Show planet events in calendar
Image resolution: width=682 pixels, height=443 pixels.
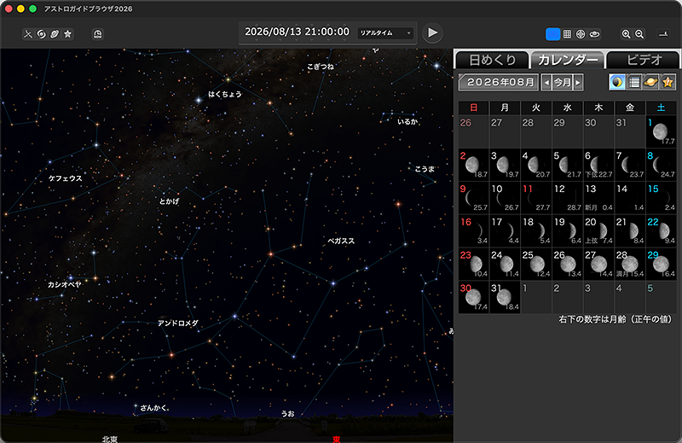point(650,82)
